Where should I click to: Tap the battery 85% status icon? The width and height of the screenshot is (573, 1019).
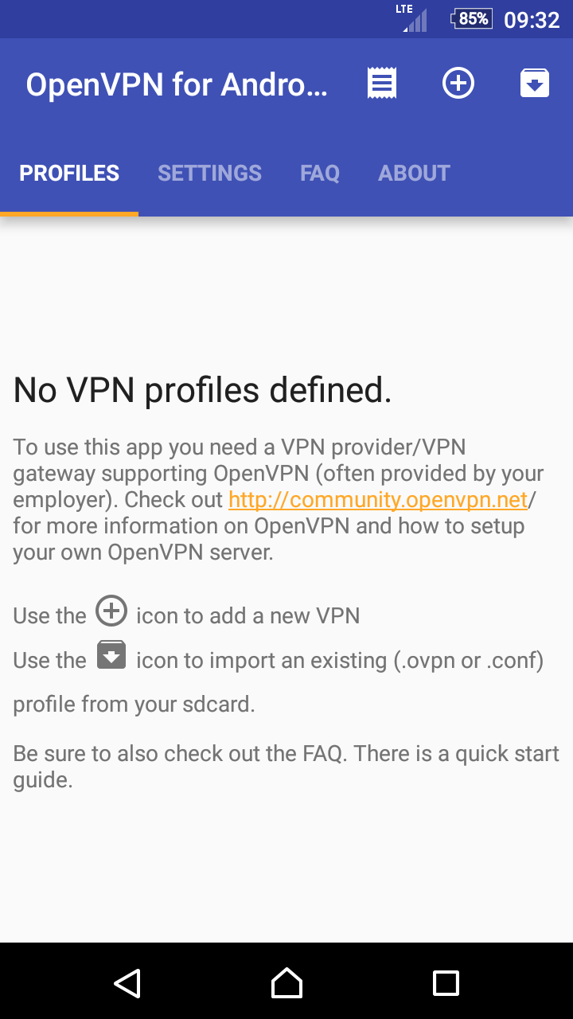(x=471, y=18)
